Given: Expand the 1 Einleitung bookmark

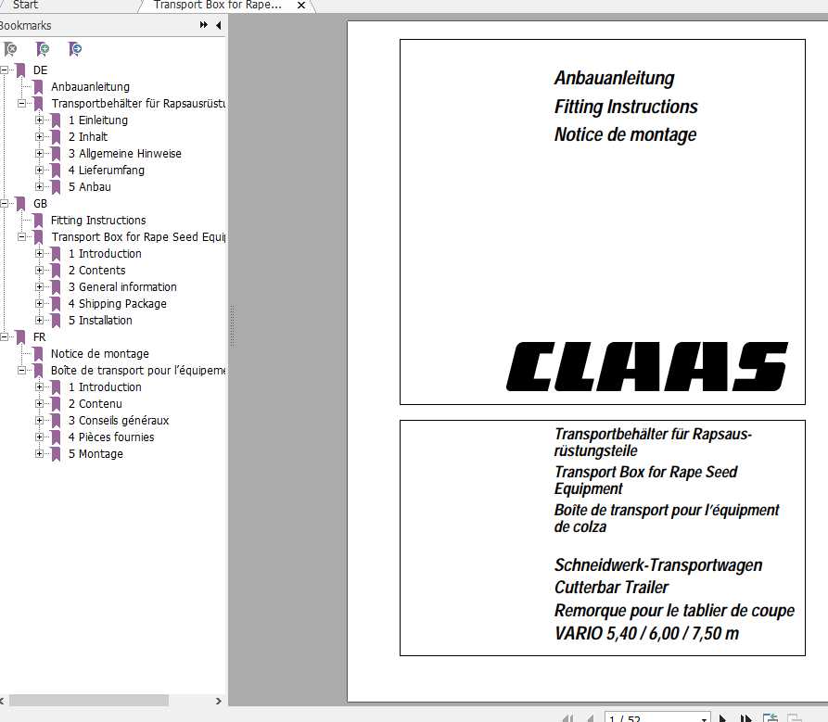Looking at the screenshot, I should tap(39, 120).
